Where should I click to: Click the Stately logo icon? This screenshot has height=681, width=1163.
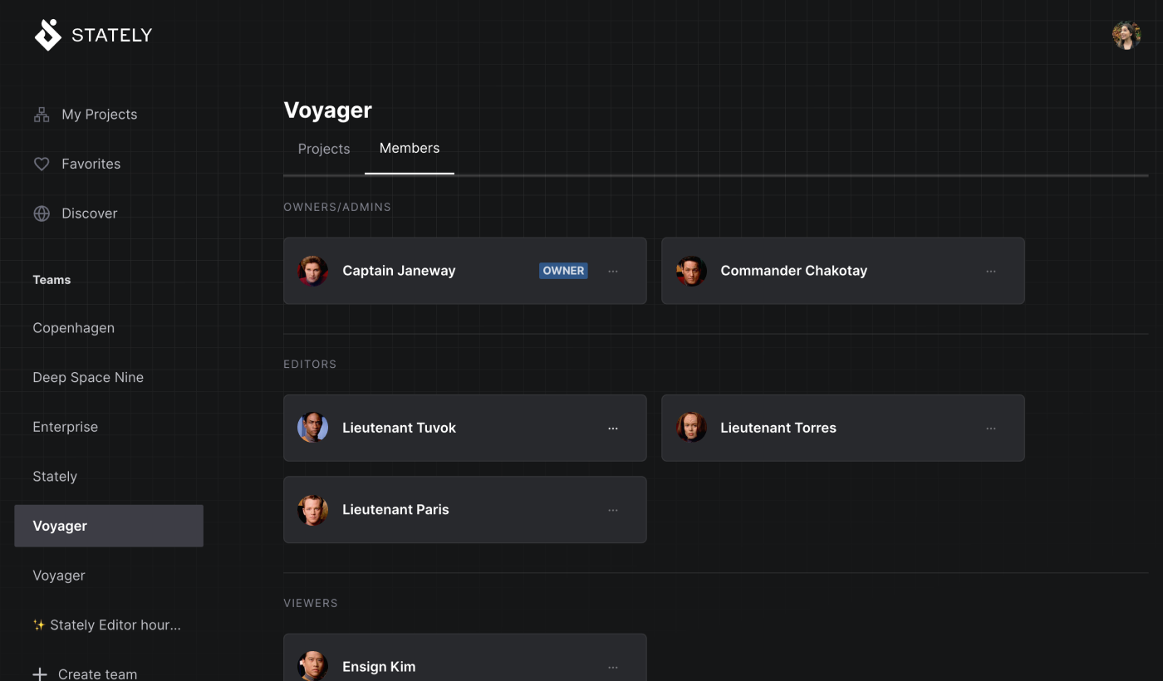pos(48,35)
